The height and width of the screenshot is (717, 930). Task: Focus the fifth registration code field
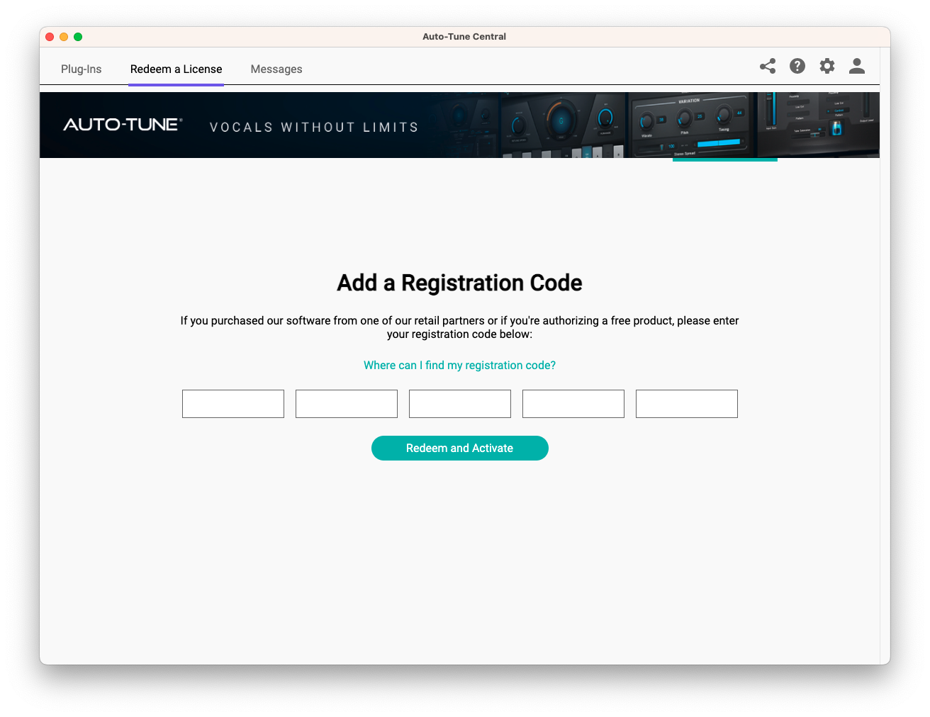tap(687, 404)
